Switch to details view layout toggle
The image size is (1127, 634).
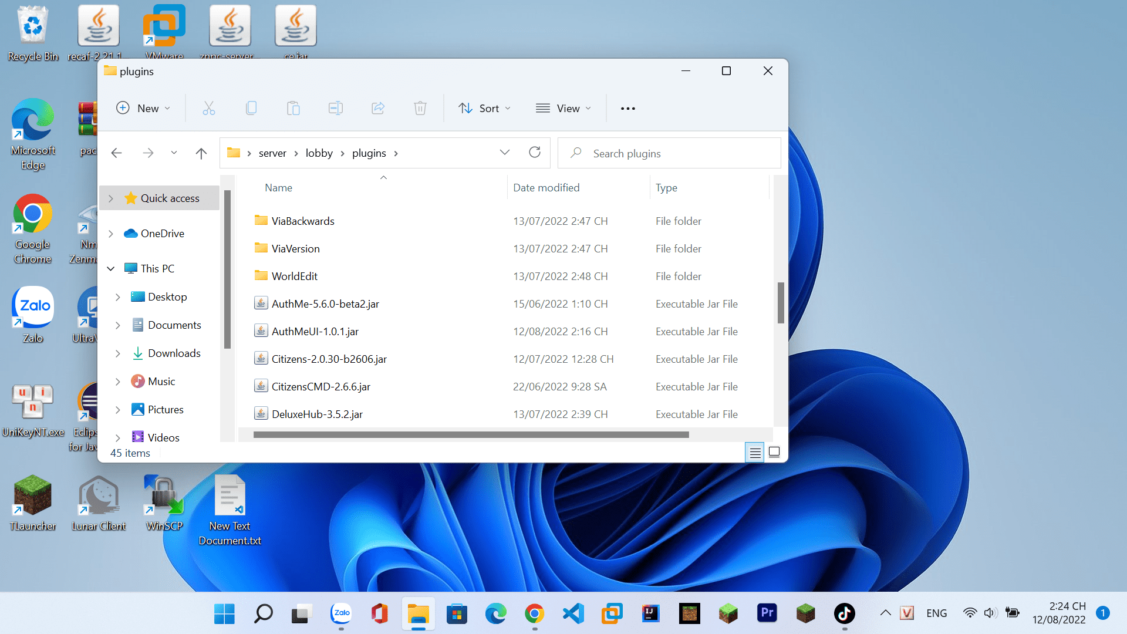pyautogui.click(x=755, y=453)
